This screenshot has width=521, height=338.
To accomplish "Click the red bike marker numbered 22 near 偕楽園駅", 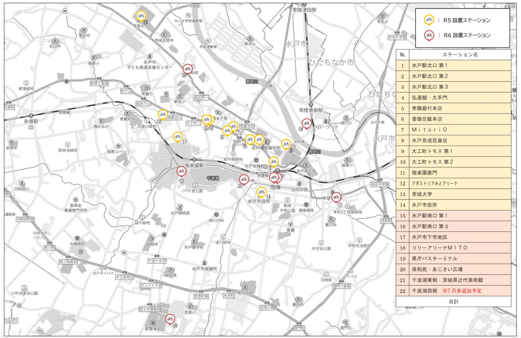I will pyautogui.click(x=181, y=171).
